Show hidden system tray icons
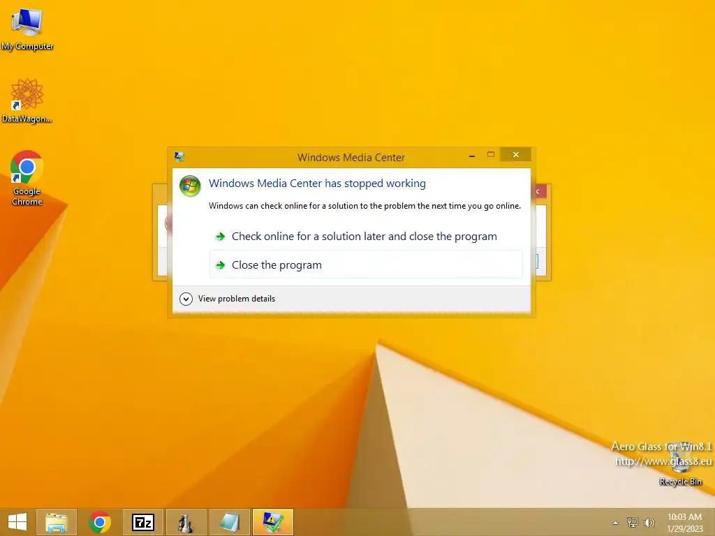Viewport: 715px width, 536px height. click(616, 523)
